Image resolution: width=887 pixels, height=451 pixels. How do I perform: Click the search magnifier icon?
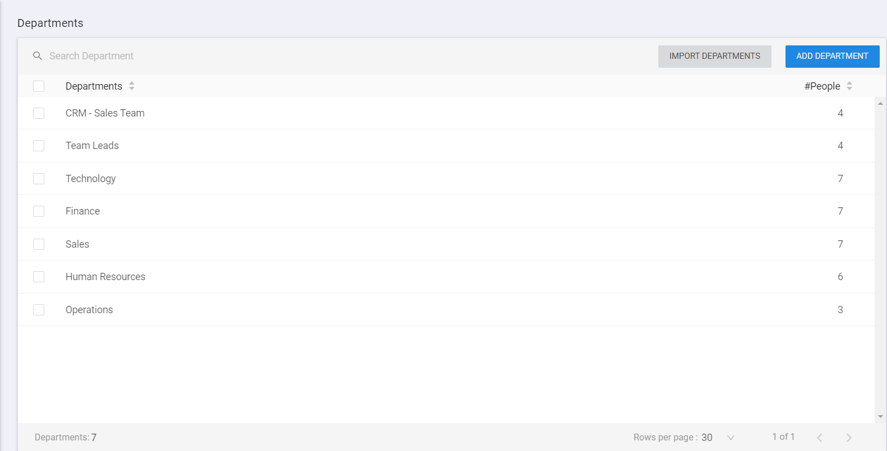[38, 56]
